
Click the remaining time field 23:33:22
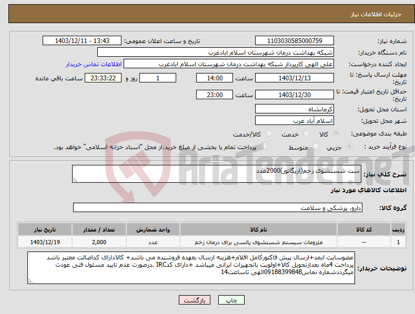click(x=103, y=78)
